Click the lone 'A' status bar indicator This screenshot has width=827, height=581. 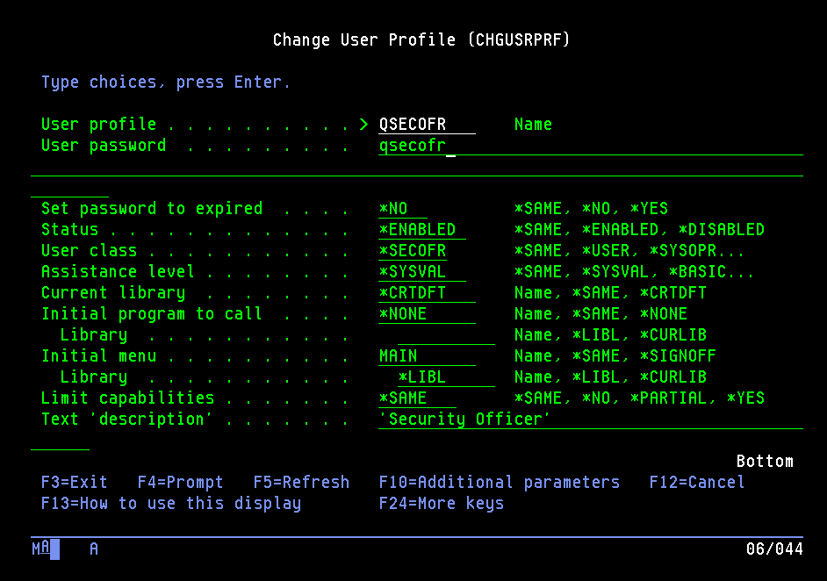coord(94,549)
